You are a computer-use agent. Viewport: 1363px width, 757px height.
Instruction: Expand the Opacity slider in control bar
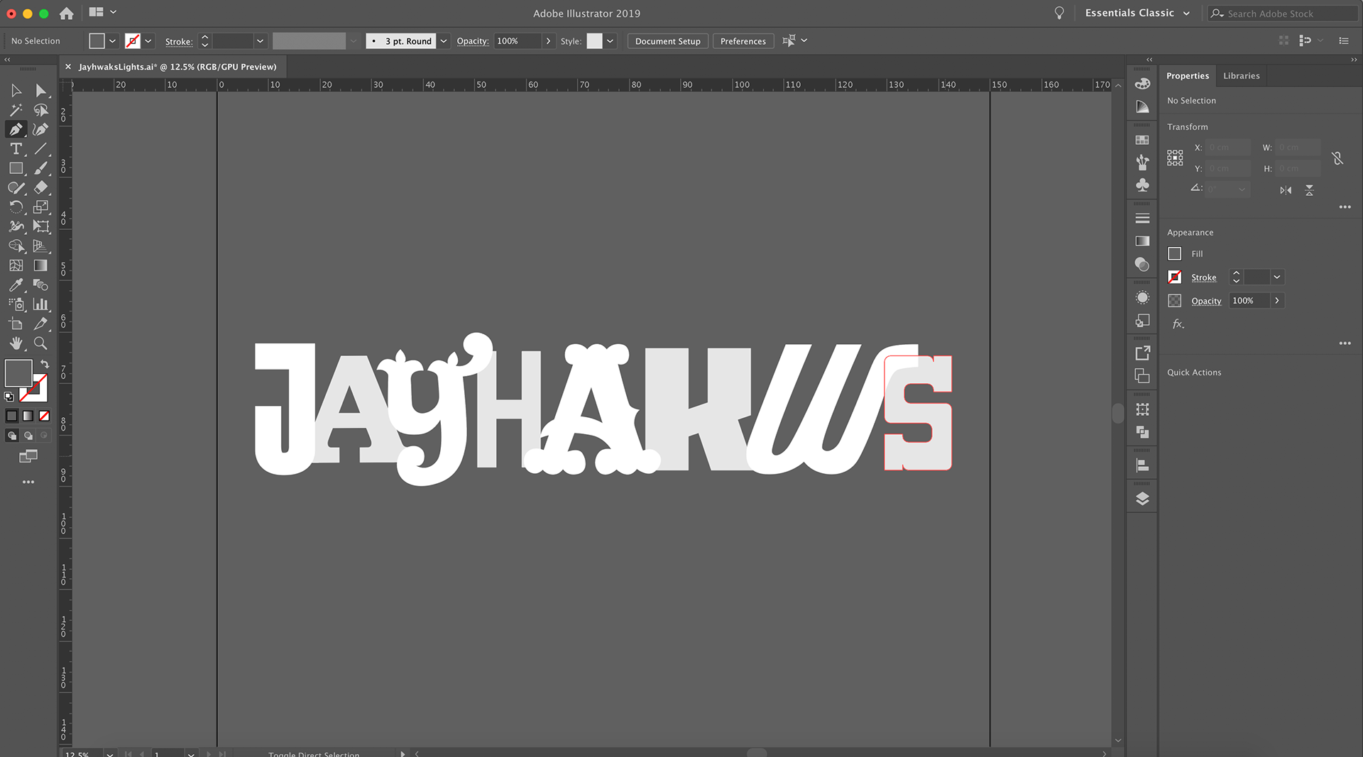[x=548, y=41]
